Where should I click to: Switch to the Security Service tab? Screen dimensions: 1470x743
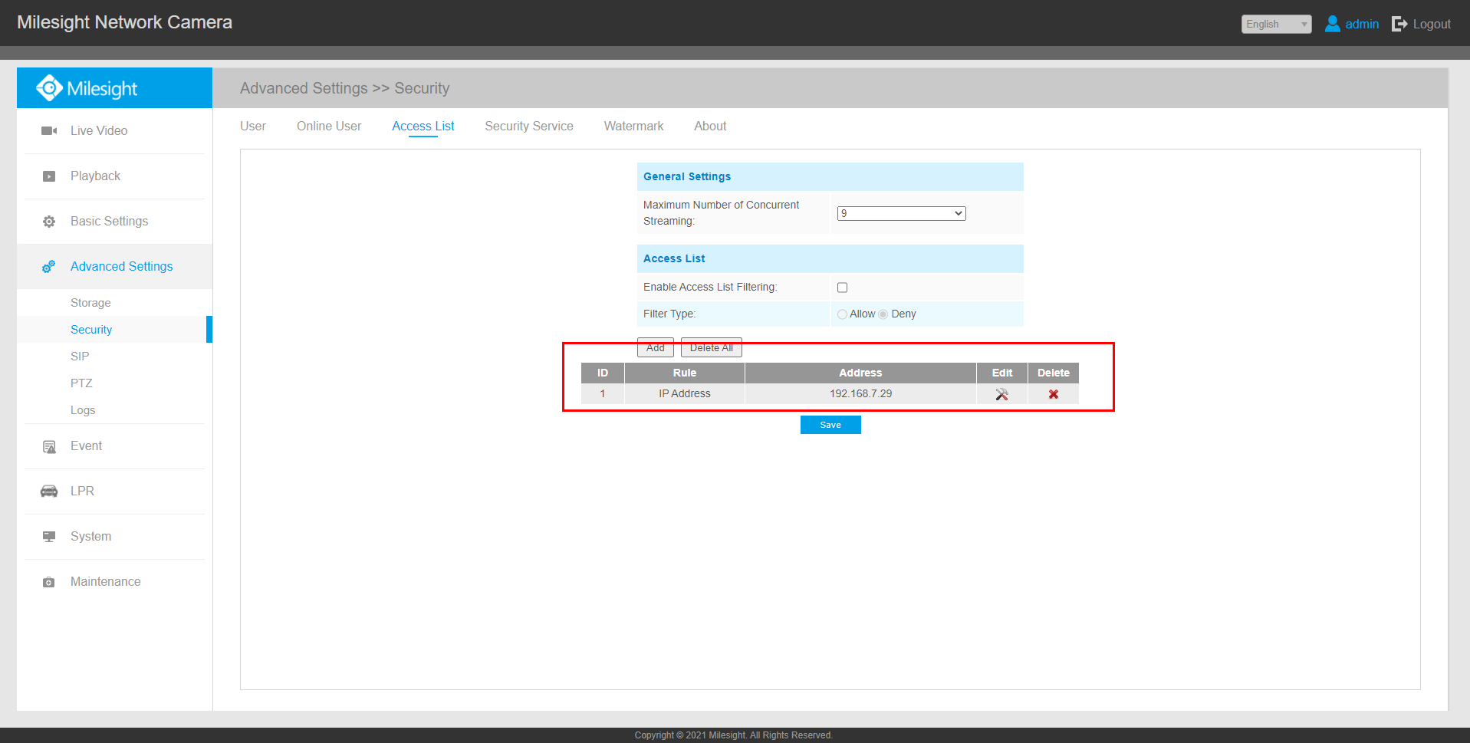click(529, 127)
